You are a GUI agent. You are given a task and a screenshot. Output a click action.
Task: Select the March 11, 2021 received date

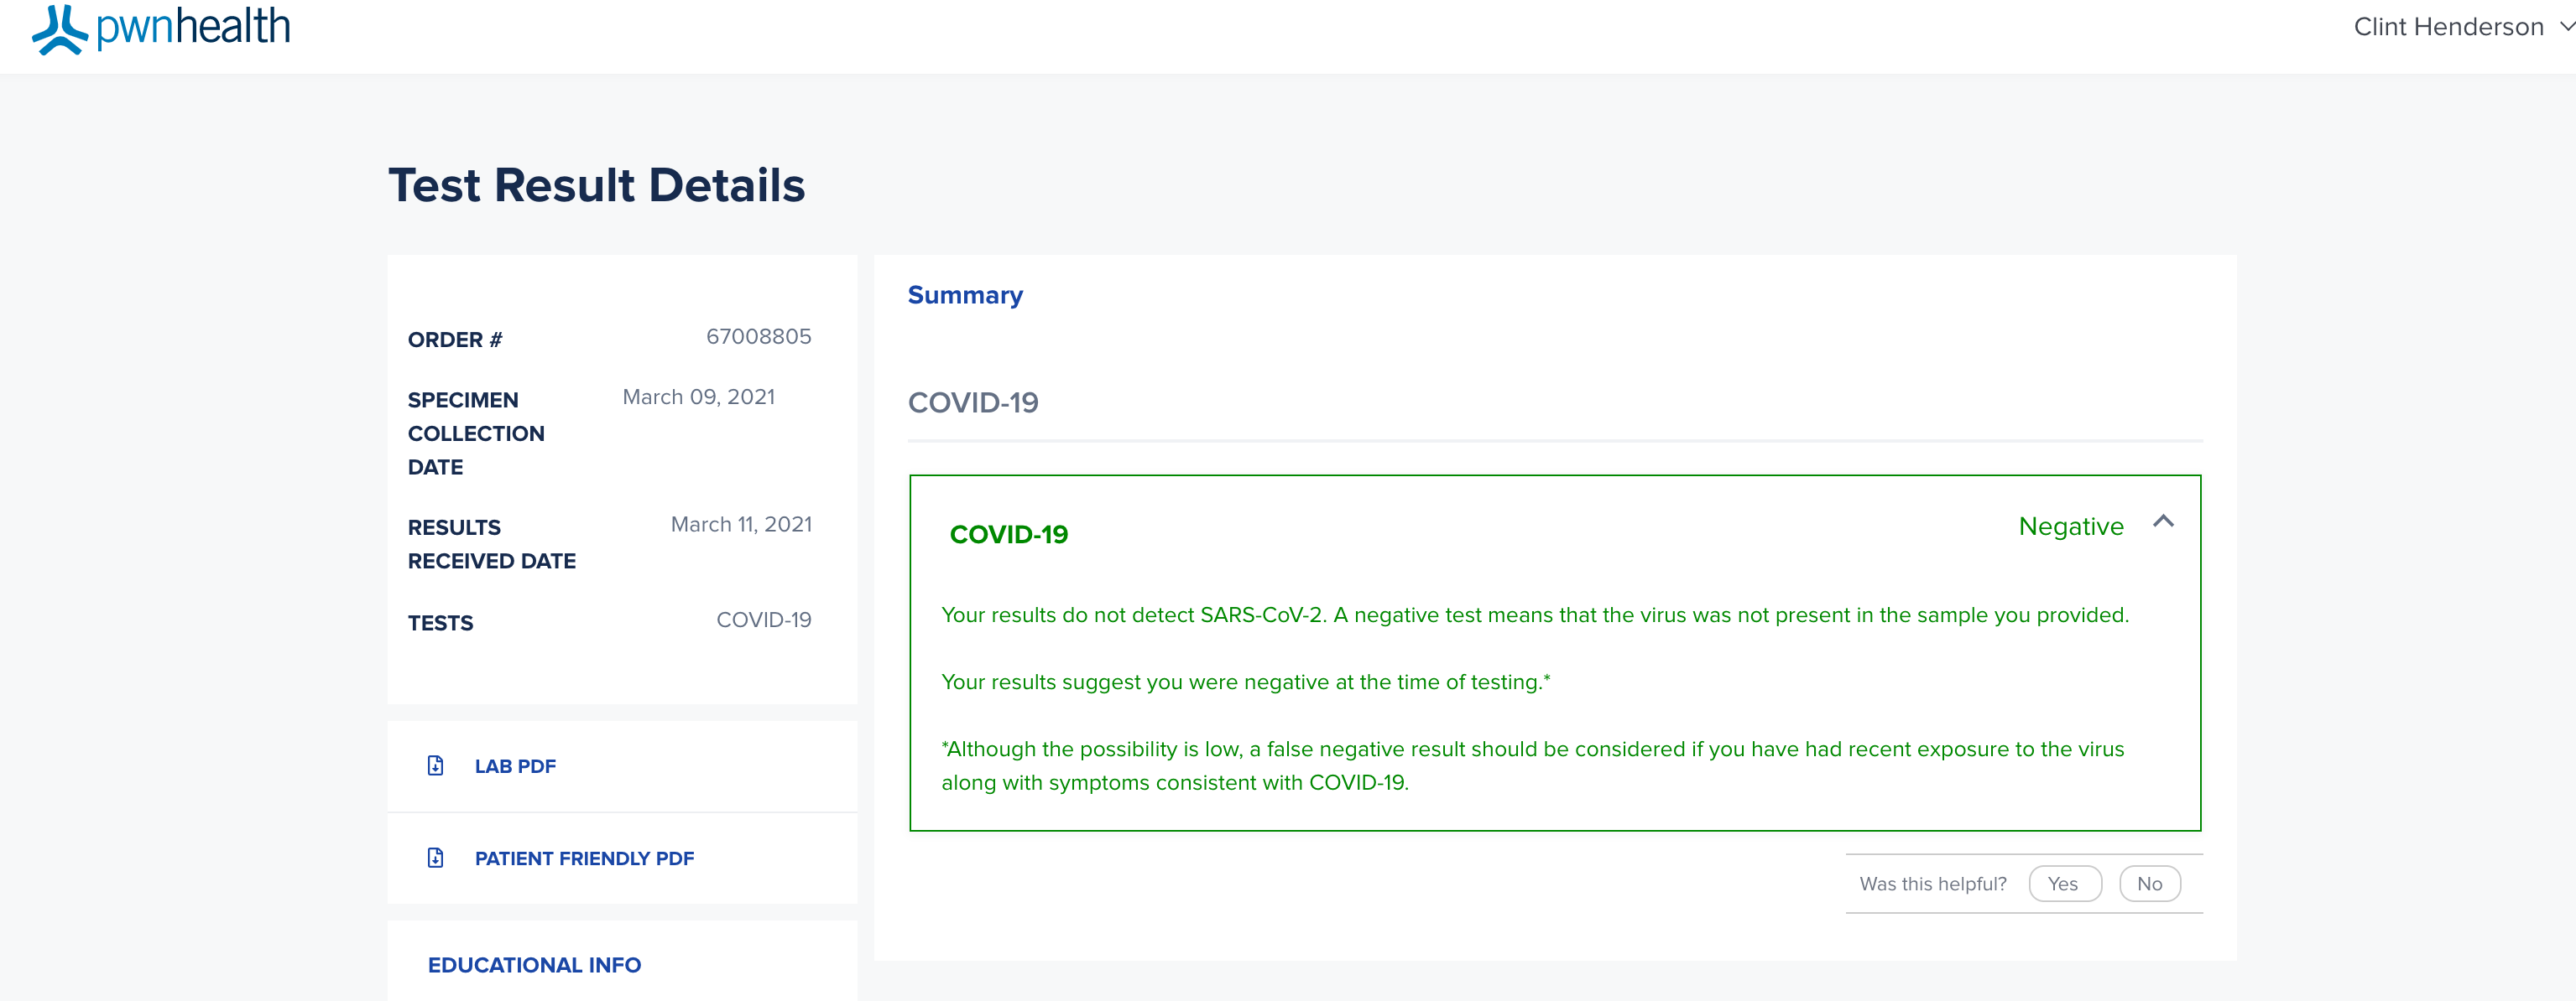pyautogui.click(x=741, y=525)
